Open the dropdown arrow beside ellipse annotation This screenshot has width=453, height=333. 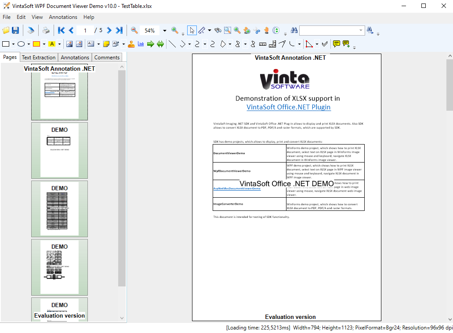[29, 44]
